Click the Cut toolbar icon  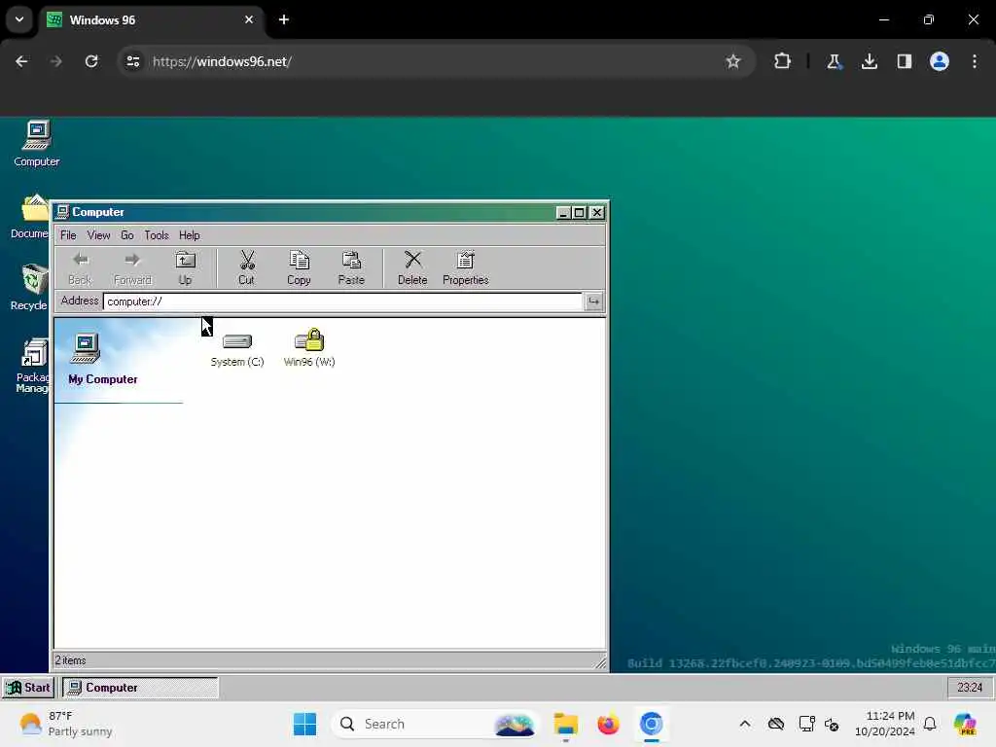[x=246, y=267]
